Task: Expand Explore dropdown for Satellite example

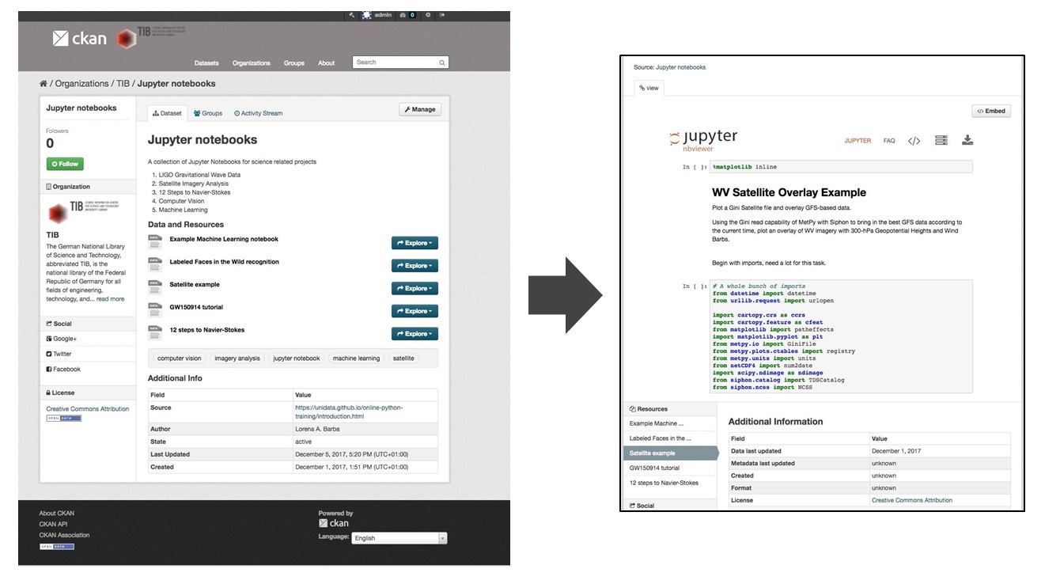Action: [415, 289]
